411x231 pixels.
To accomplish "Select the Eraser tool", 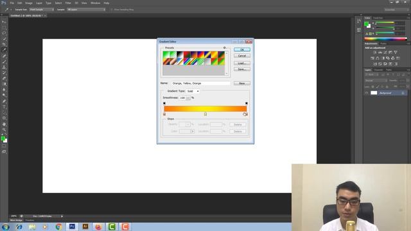I will point(4,78).
